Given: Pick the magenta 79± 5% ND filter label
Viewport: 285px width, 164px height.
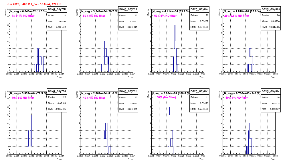Looking at the screenshot, I should click(23, 98).
